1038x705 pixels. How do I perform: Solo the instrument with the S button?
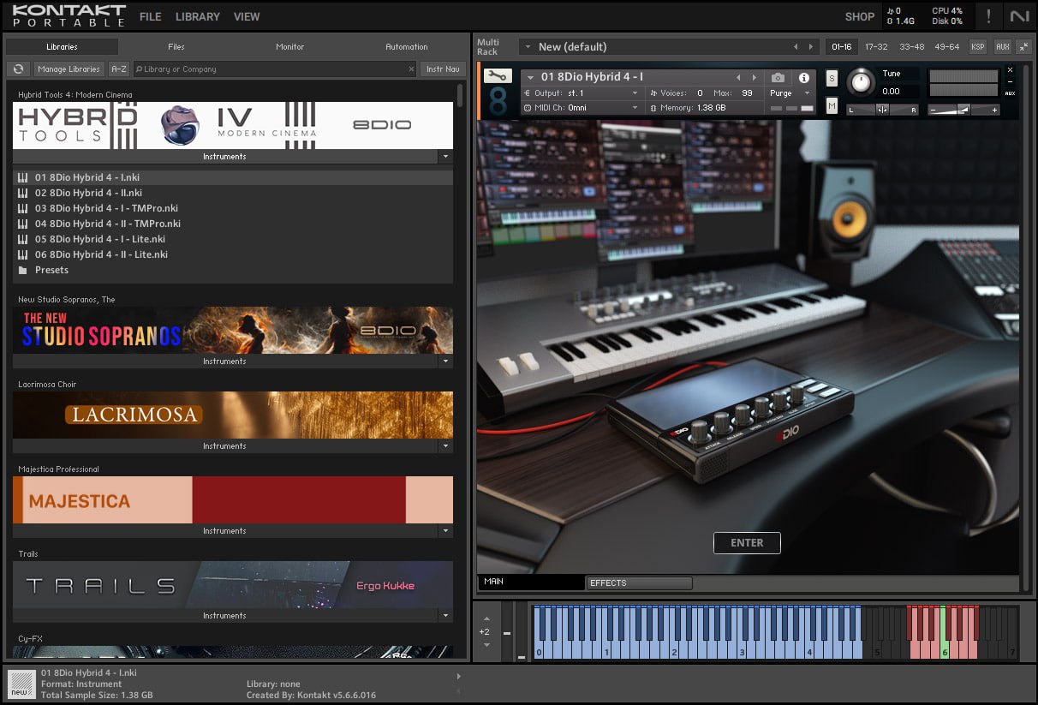coord(832,79)
